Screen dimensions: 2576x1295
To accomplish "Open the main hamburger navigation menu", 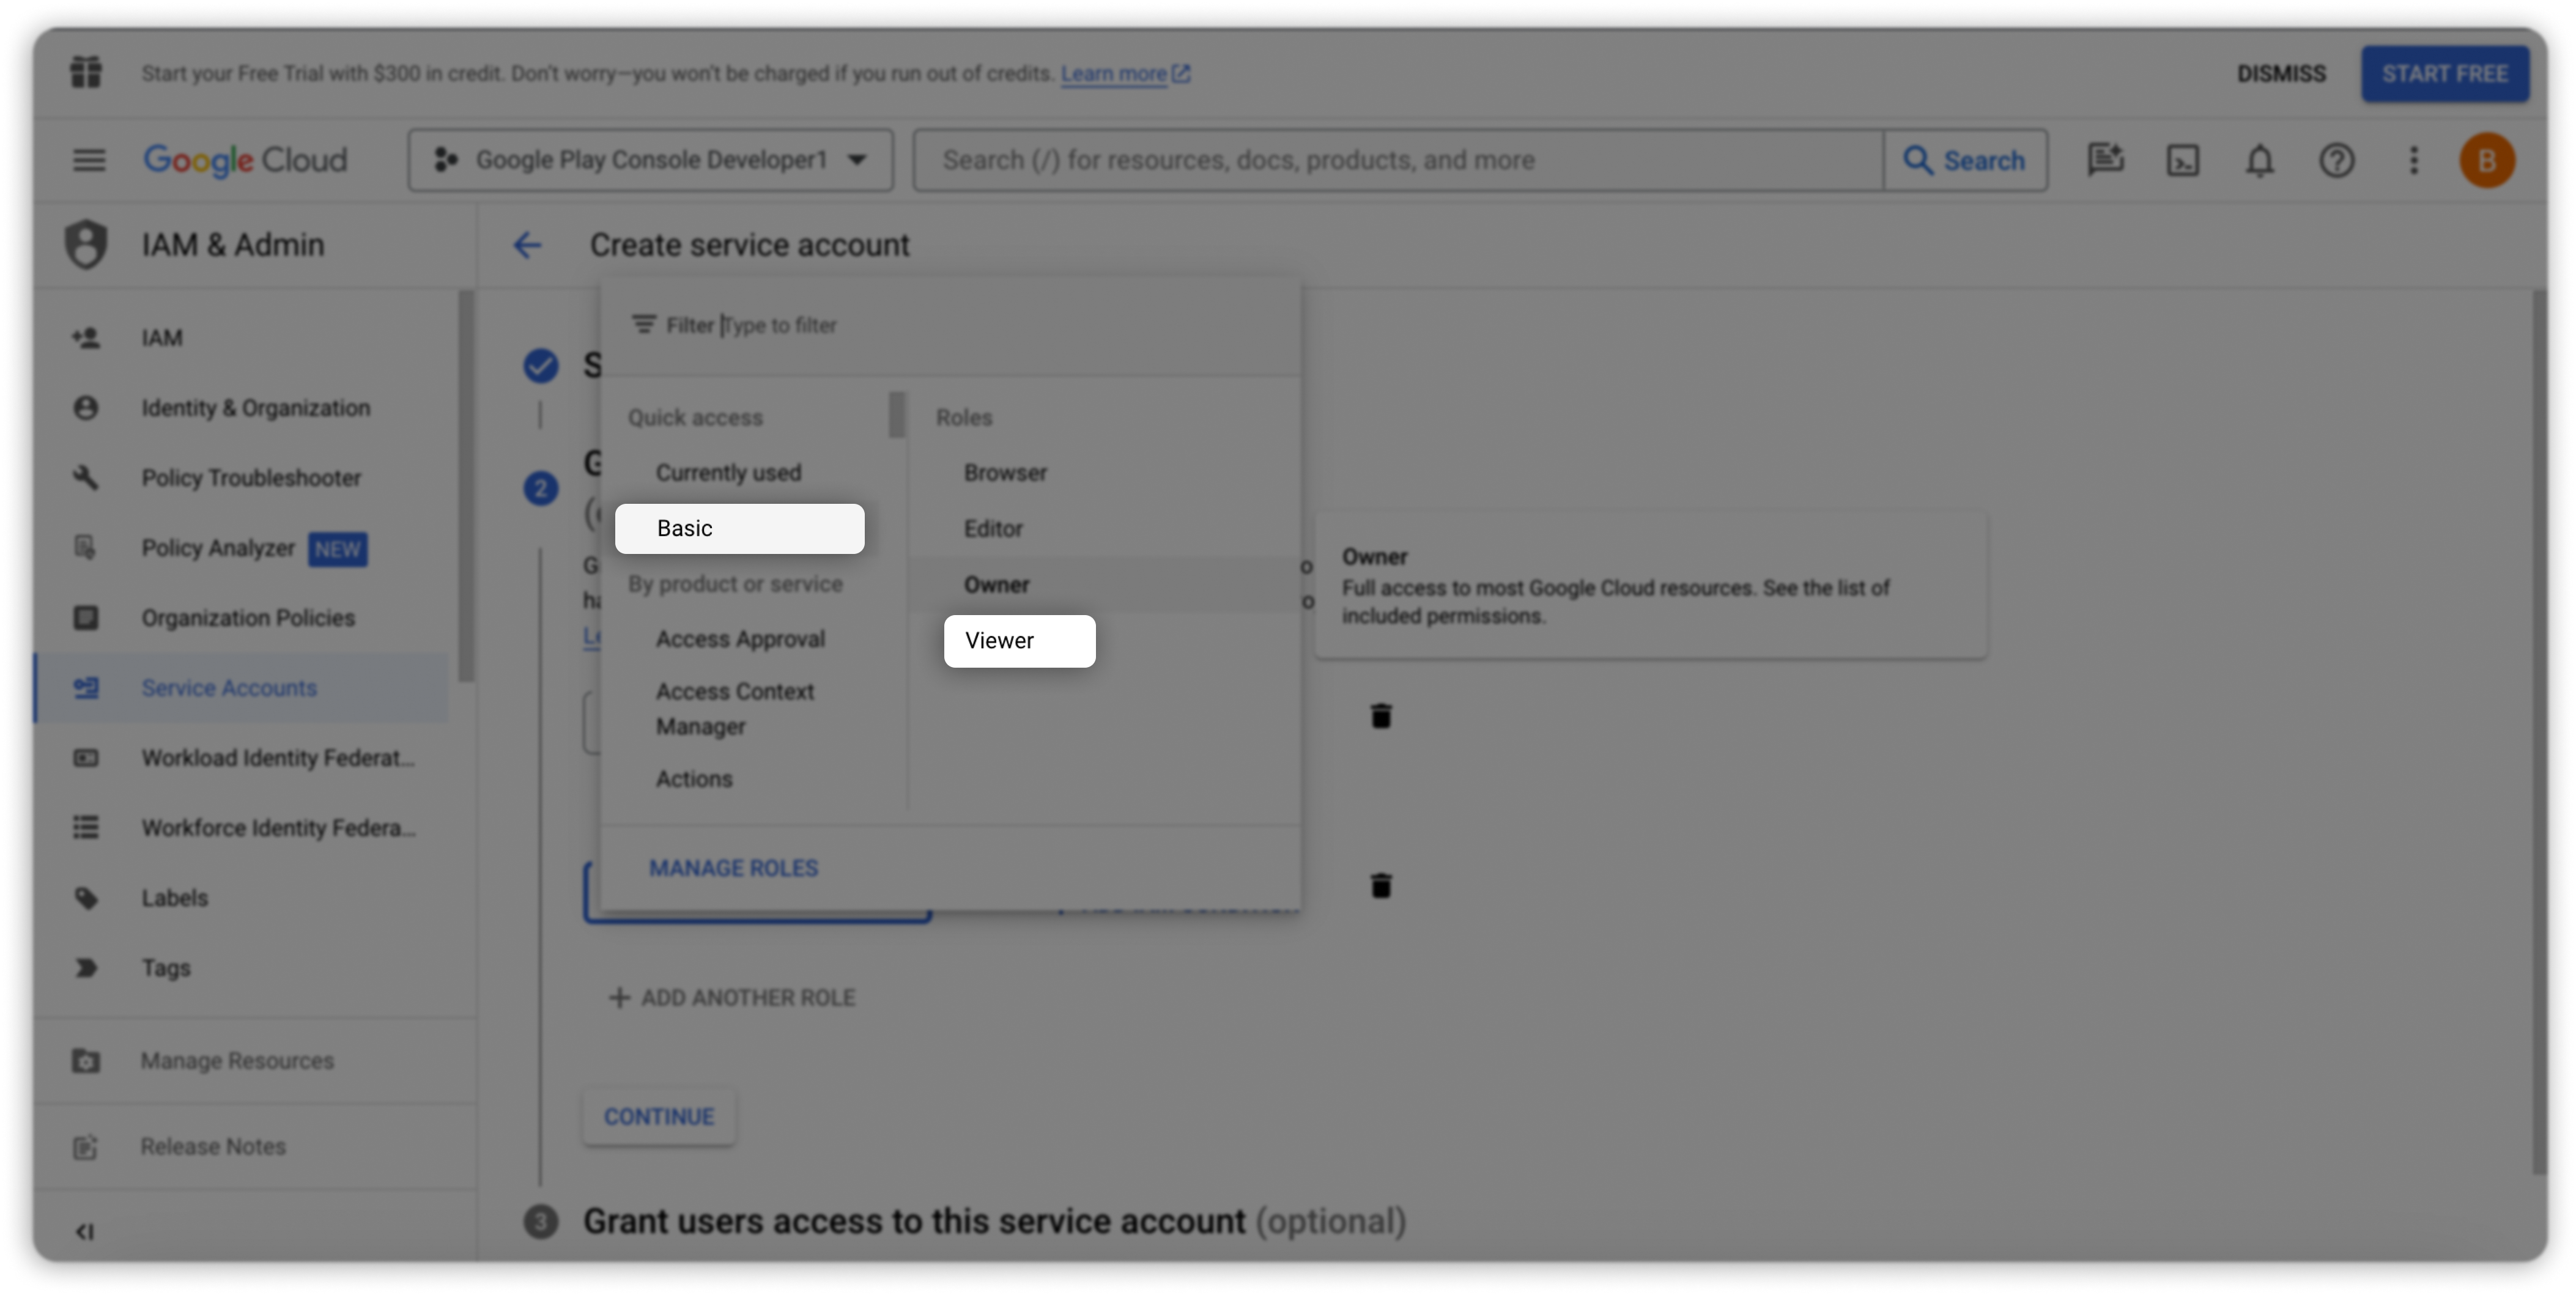I will pyautogui.click(x=89, y=160).
